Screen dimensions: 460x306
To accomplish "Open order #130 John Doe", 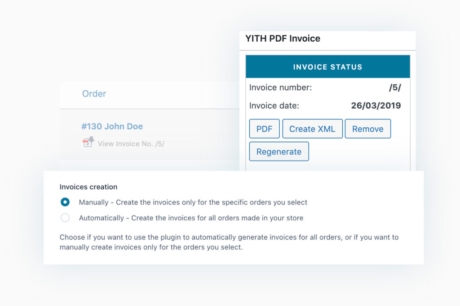I will [112, 127].
